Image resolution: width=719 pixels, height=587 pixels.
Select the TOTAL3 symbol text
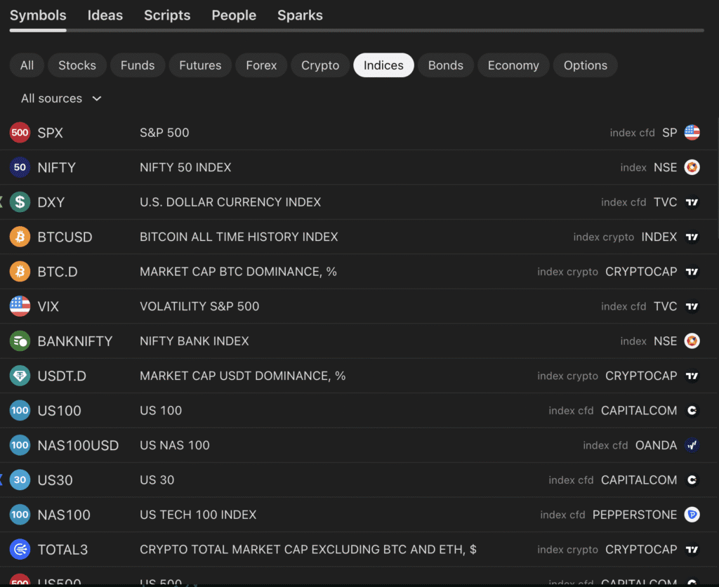coord(62,550)
